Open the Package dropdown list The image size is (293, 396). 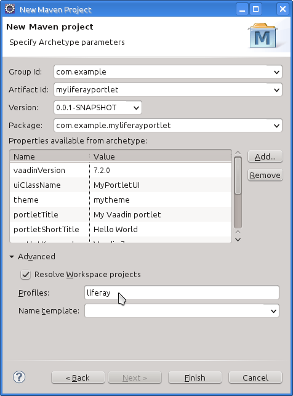(276, 126)
